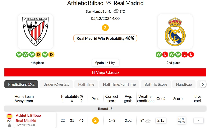This screenshot has height=128, width=212.
Task: Open the Half Time/Full Time tab
Action: [x=119, y=84]
